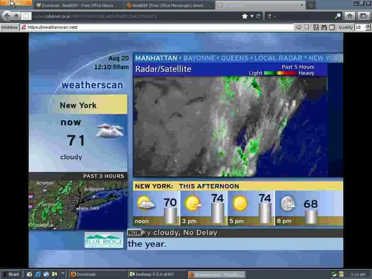Launch Internet Explorer from quick launch

38,274
